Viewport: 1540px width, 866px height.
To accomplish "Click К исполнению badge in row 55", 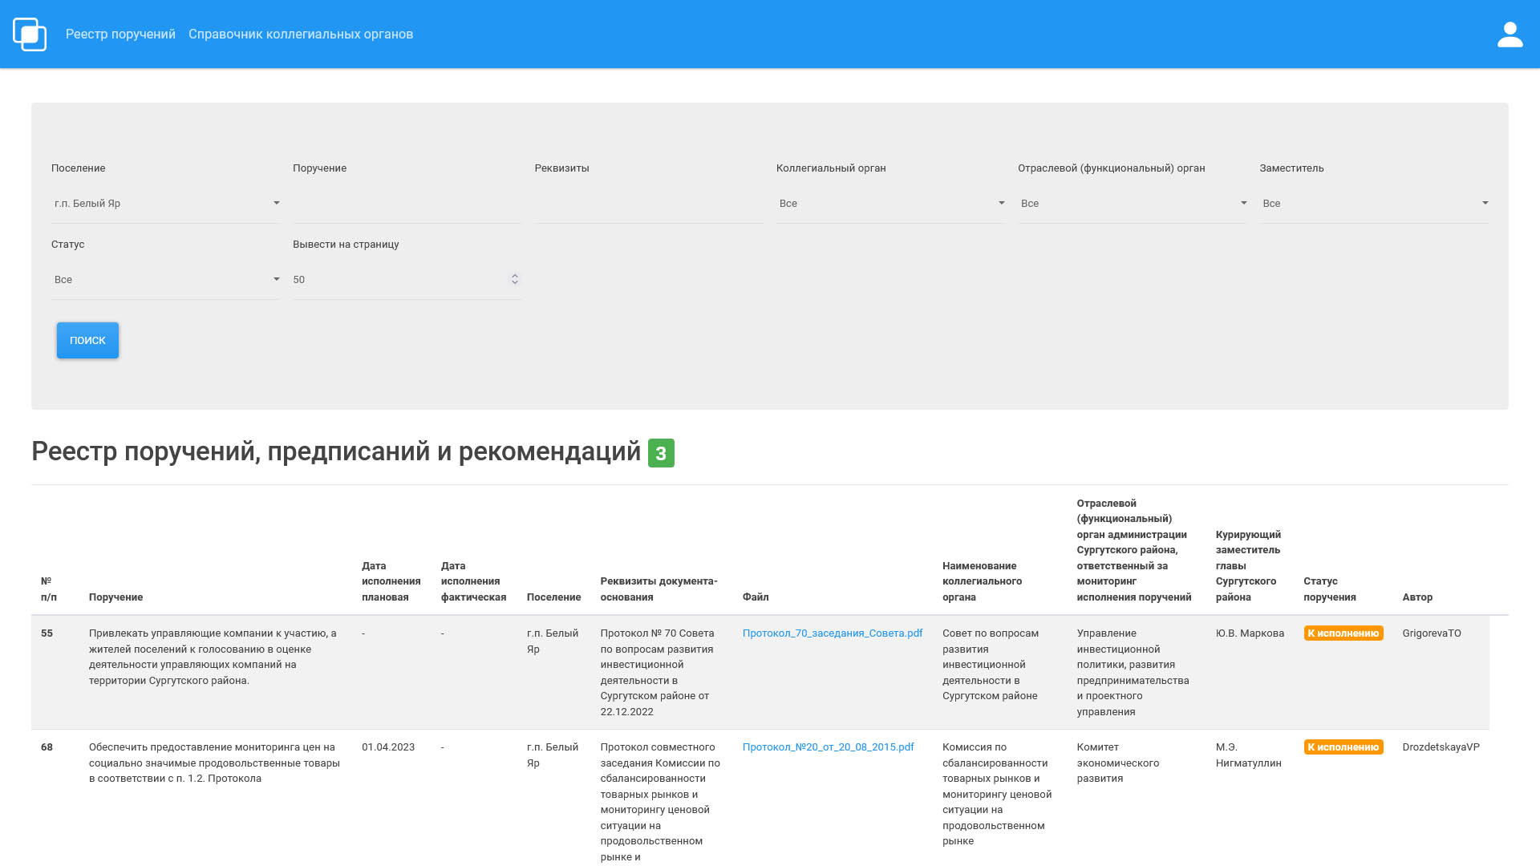I will coord(1343,633).
